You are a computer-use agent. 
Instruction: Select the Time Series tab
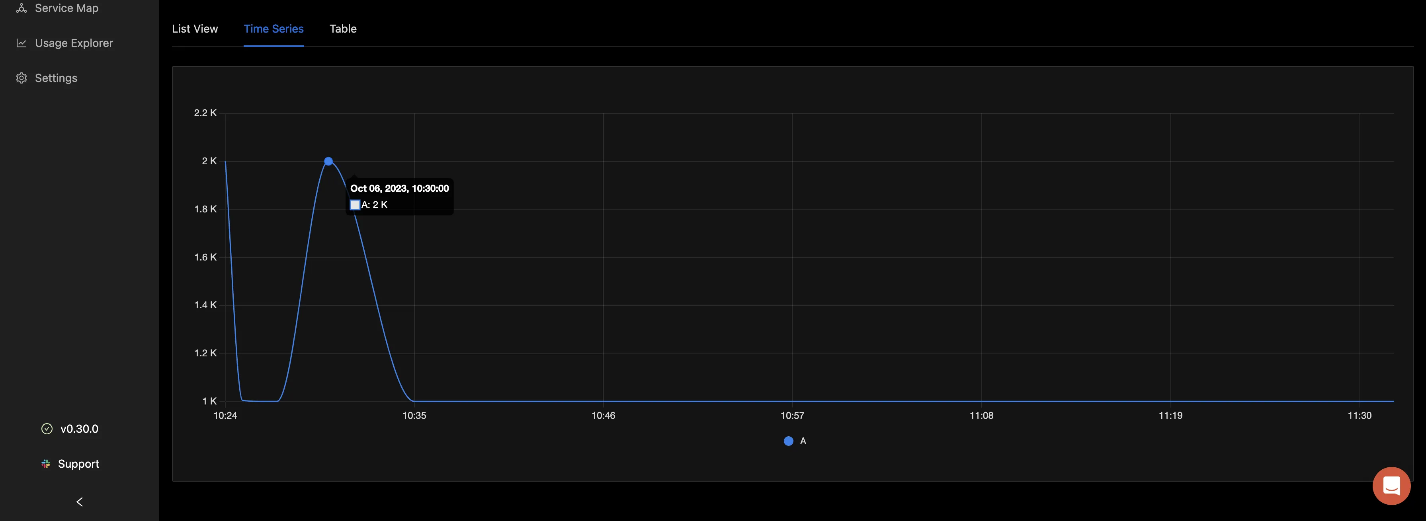coord(274,29)
